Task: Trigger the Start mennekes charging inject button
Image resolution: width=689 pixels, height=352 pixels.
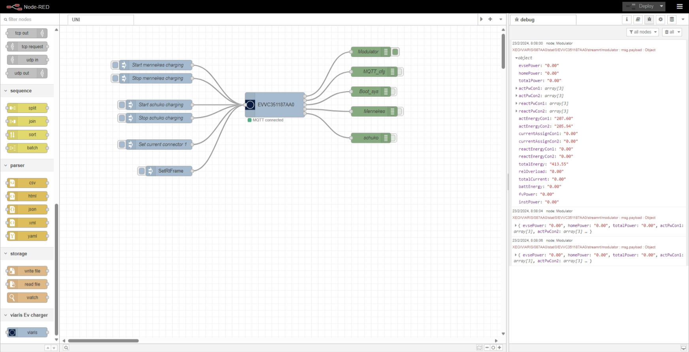Action: pos(115,65)
